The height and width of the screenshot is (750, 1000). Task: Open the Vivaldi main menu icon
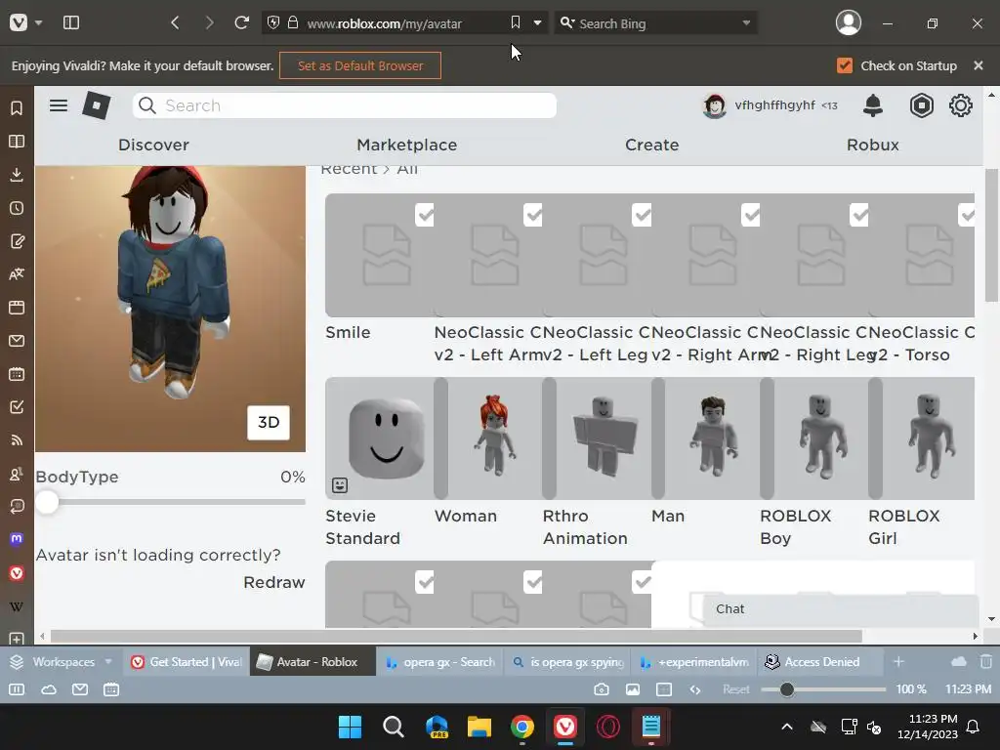point(18,23)
